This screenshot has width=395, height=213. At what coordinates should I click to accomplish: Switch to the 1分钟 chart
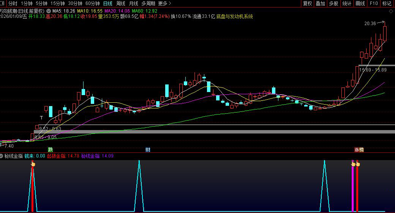click(x=27, y=3)
